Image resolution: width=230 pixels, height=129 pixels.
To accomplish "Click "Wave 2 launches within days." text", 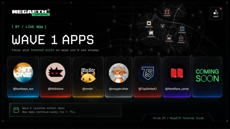I will [44, 108].
